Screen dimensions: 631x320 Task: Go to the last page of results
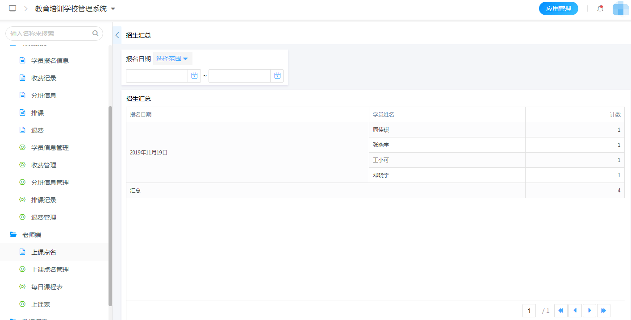(604, 310)
